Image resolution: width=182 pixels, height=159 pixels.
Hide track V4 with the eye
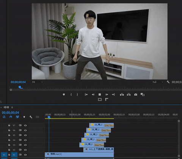25,140
